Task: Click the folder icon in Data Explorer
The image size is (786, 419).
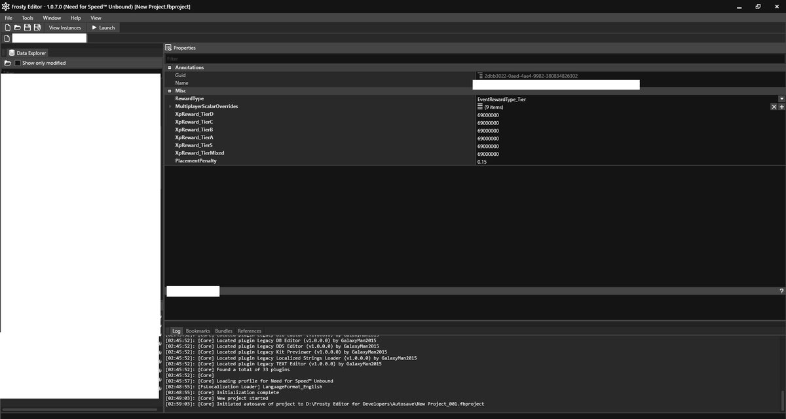Action: point(8,63)
